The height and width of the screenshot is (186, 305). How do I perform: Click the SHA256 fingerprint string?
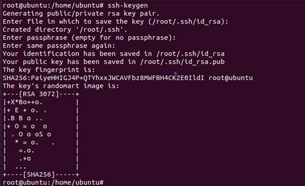point(103,78)
